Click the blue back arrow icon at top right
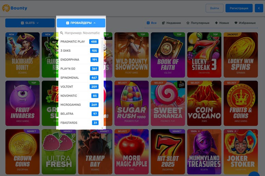 click(259, 8)
